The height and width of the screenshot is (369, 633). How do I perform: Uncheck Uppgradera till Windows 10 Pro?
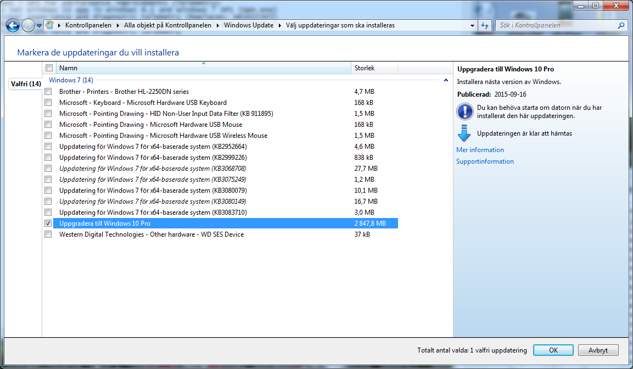[x=48, y=223]
